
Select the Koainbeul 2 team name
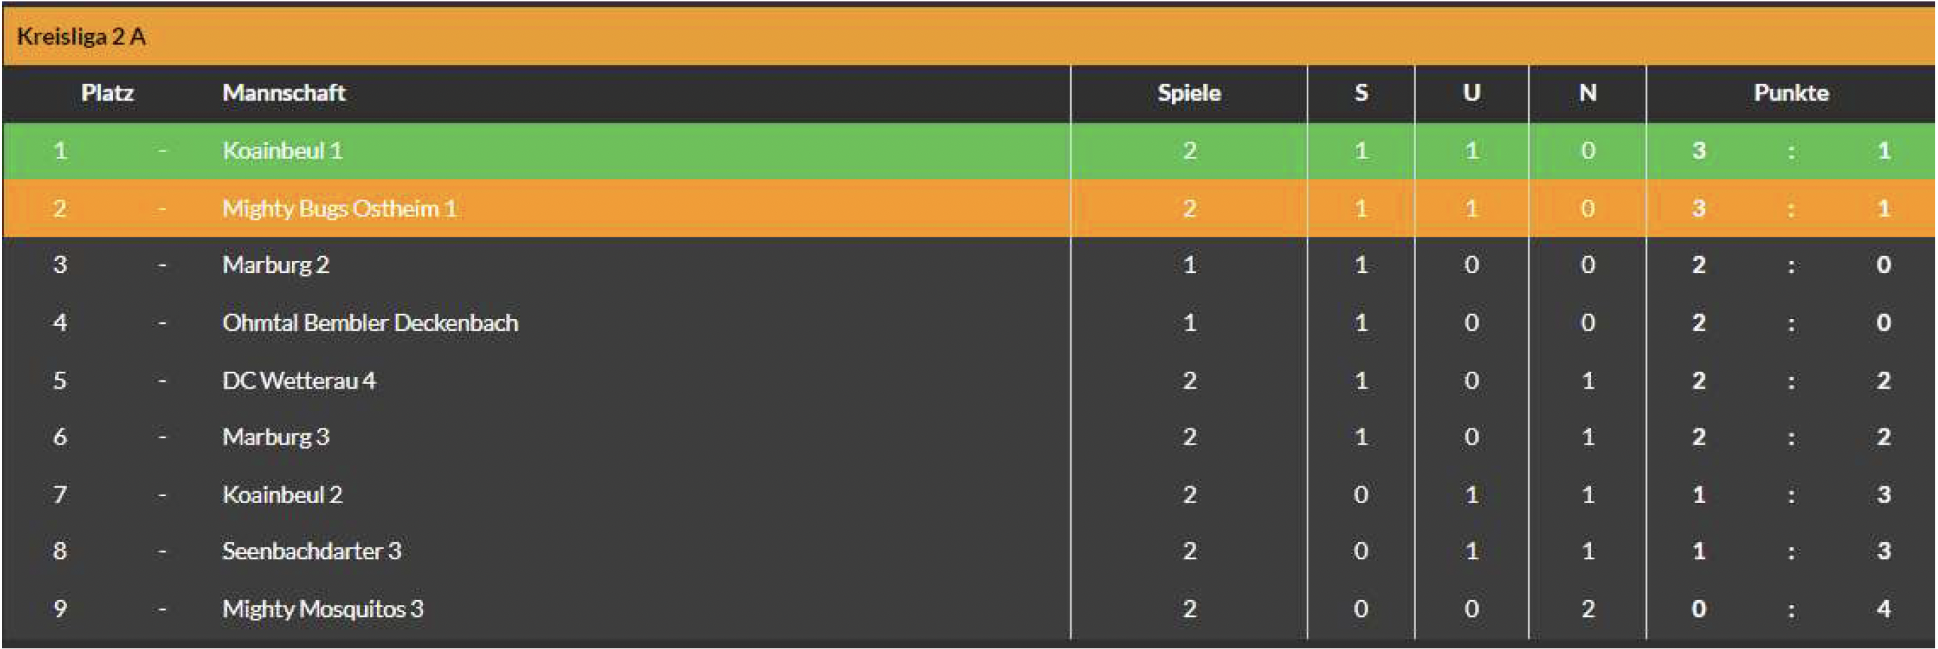[x=282, y=495]
